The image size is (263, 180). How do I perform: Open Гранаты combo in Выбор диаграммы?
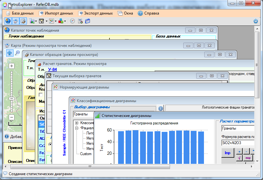pos(83,114)
